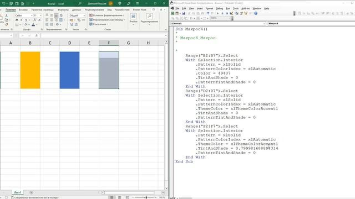Viewport: 355px width, 199px height.
Task: Click the column B header
Action: point(30,43)
